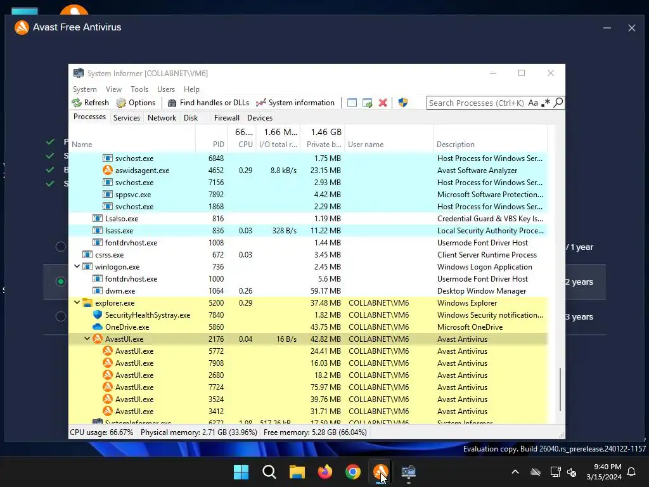
Task: Open the notification bell in taskbar
Action: click(x=632, y=472)
